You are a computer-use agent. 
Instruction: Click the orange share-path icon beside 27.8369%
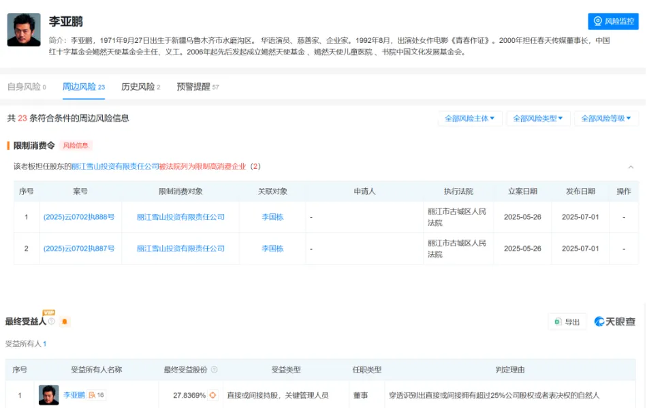pyautogui.click(x=212, y=395)
